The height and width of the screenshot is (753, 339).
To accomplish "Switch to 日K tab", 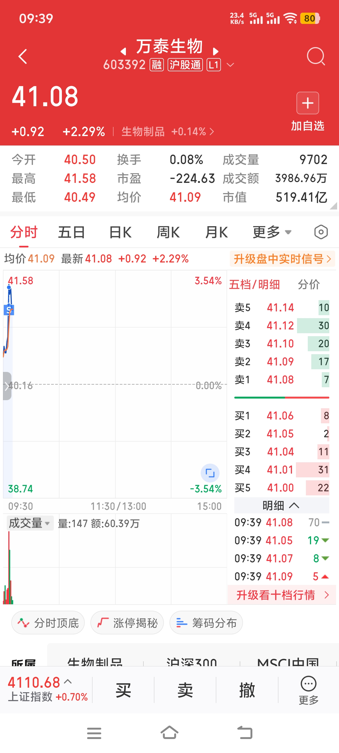I will (x=120, y=232).
